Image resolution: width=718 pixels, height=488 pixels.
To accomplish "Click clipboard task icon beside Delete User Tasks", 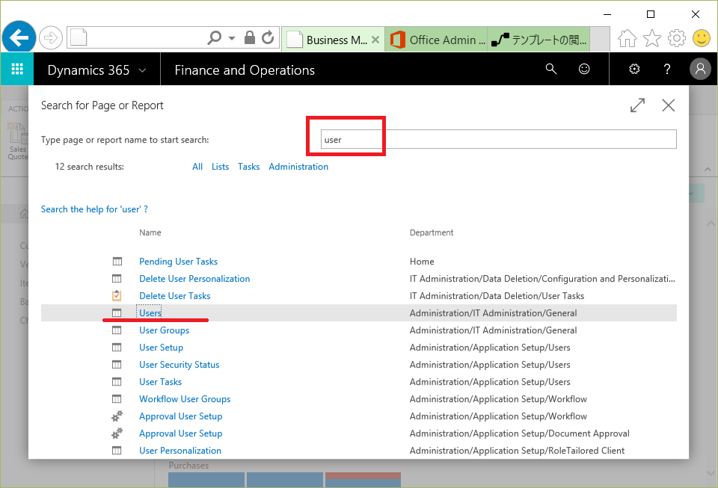I will pos(117,295).
